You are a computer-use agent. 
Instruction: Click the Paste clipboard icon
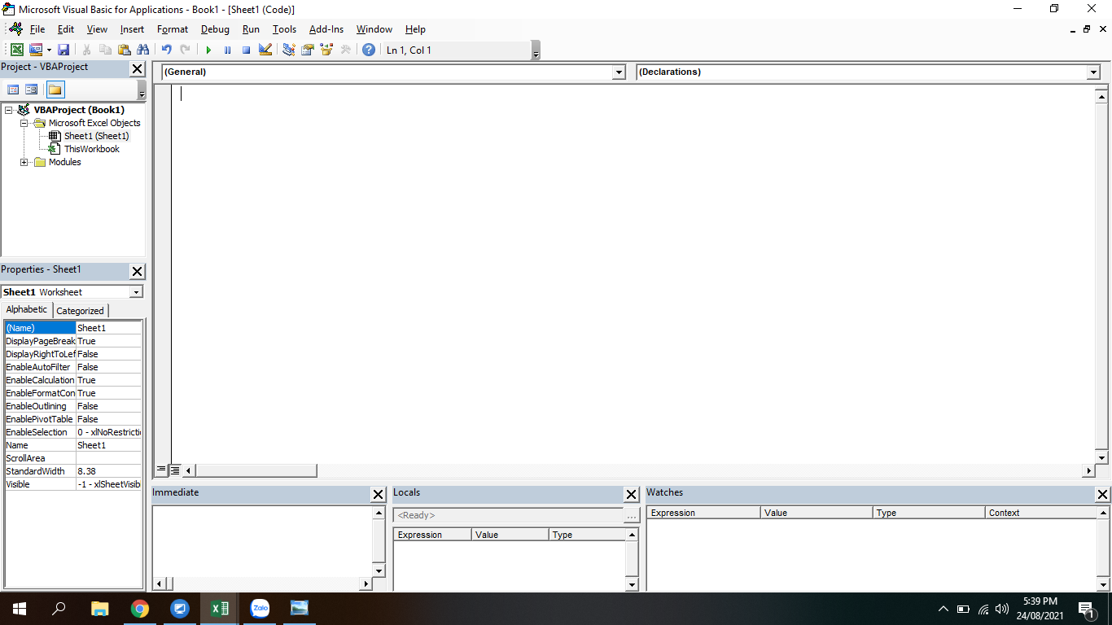click(x=124, y=50)
